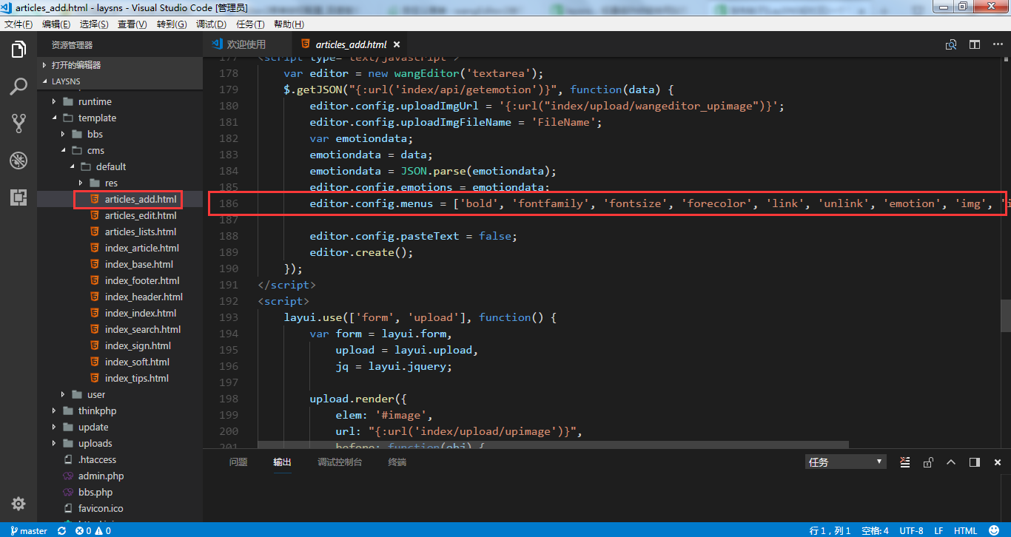Change file encoding UTF-8
The width and height of the screenshot is (1011, 537).
pos(911,530)
